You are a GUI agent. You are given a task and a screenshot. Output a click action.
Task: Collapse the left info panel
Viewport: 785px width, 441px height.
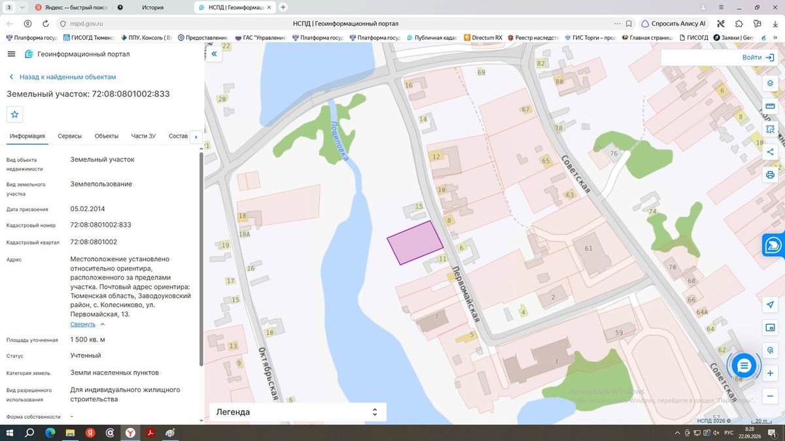pos(214,54)
